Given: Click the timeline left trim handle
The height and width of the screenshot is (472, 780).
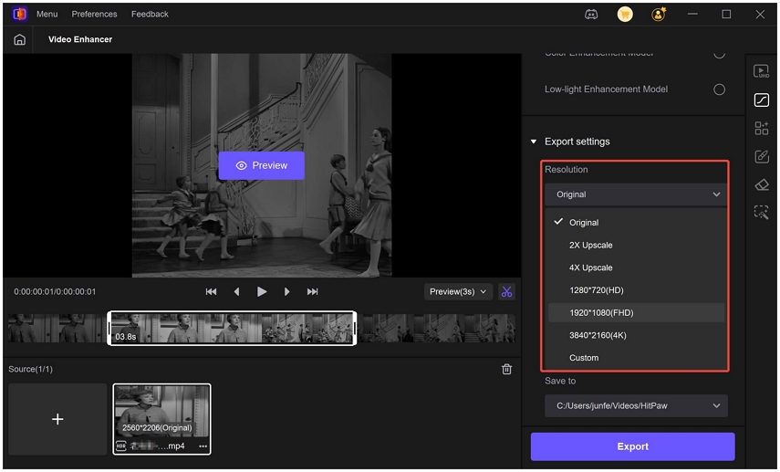Looking at the screenshot, I should click(109, 328).
